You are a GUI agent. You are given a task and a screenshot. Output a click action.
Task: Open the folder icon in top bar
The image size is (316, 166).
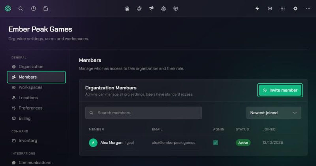pyautogui.click(x=46, y=9)
